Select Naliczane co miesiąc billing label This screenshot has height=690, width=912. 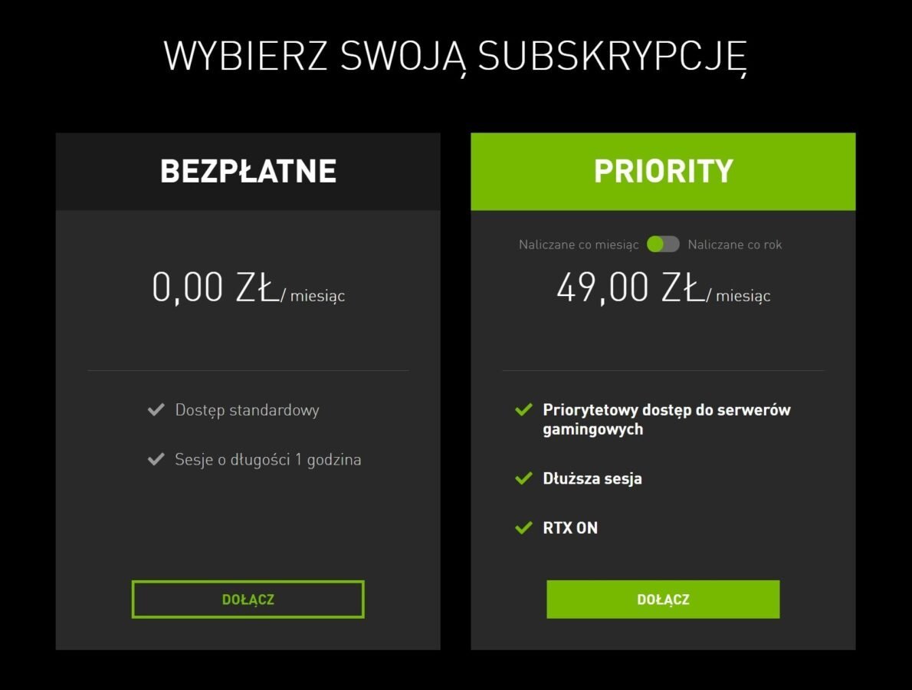(579, 245)
